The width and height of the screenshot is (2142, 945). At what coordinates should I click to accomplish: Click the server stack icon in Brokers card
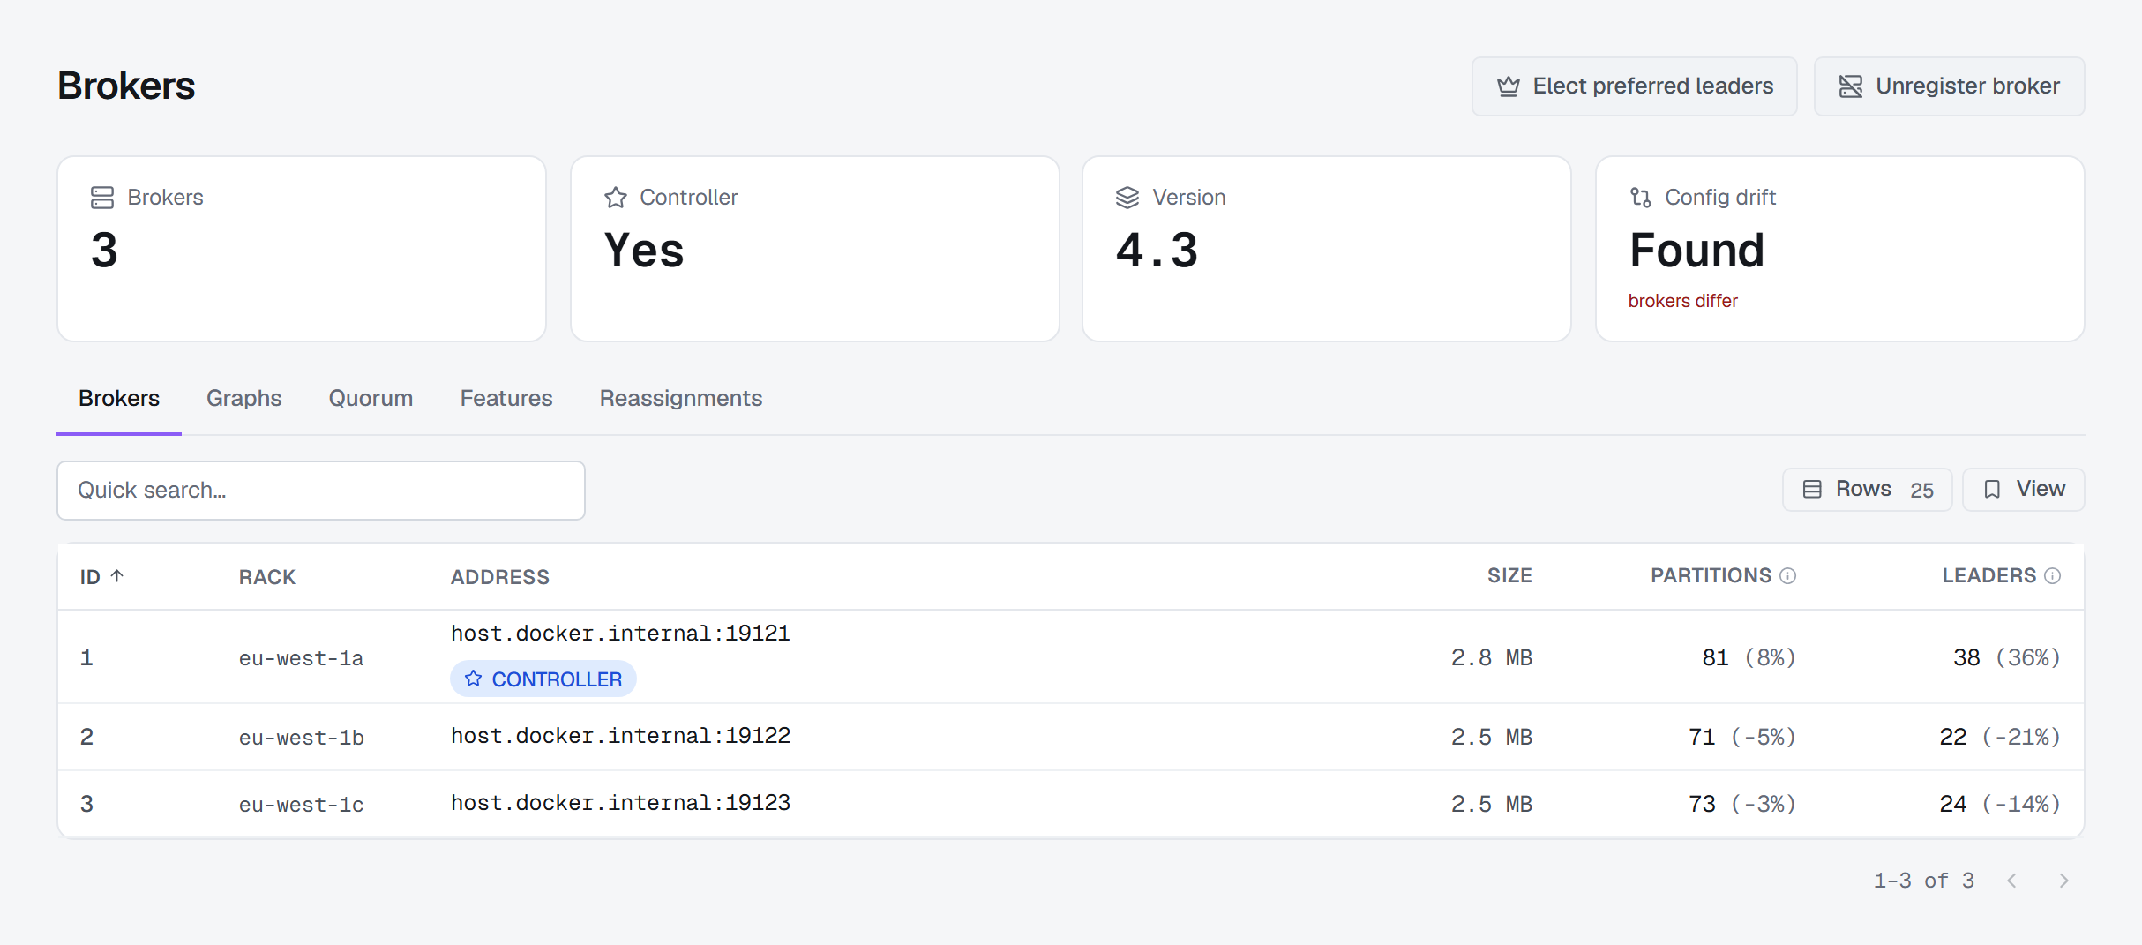click(x=102, y=198)
